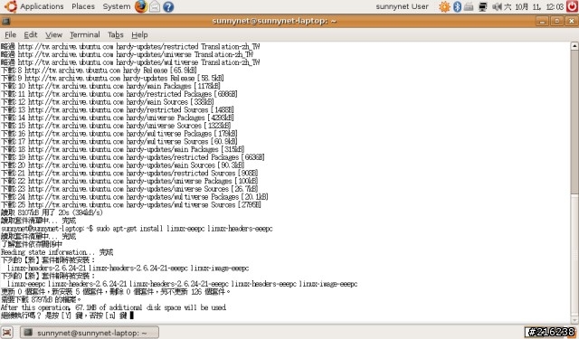
Task: Open the Places menu
Action: [83, 6]
